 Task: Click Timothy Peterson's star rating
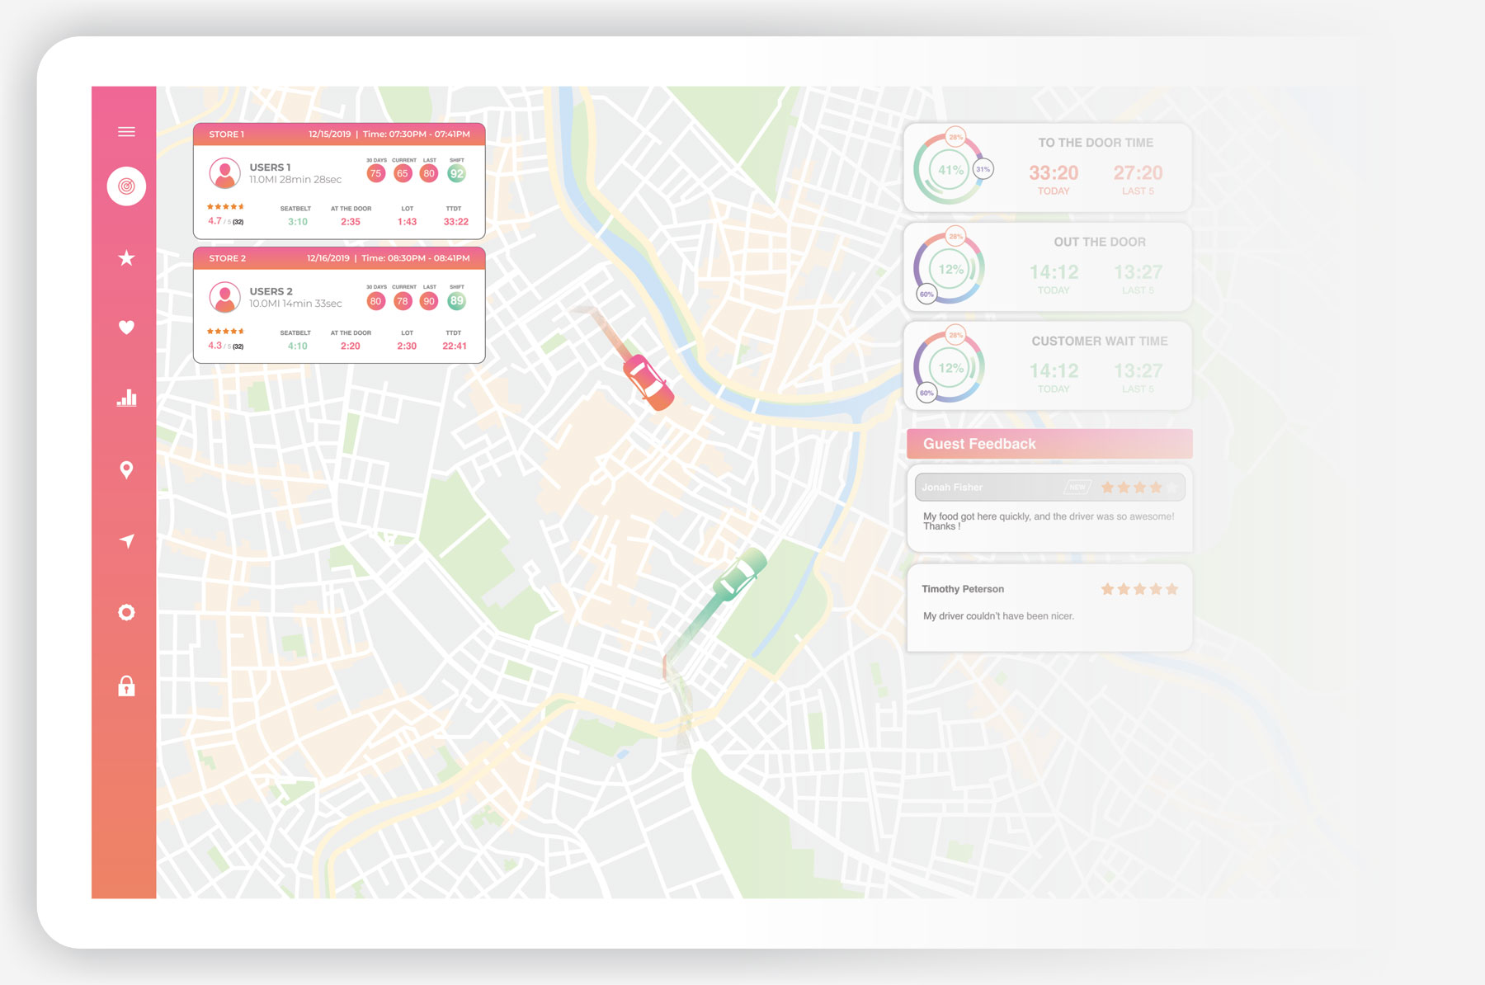click(x=1139, y=589)
